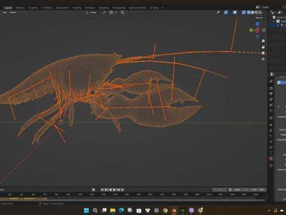286x215 pixels.
Task: Open the pivot point dropdown
Action: pos(105,13)
